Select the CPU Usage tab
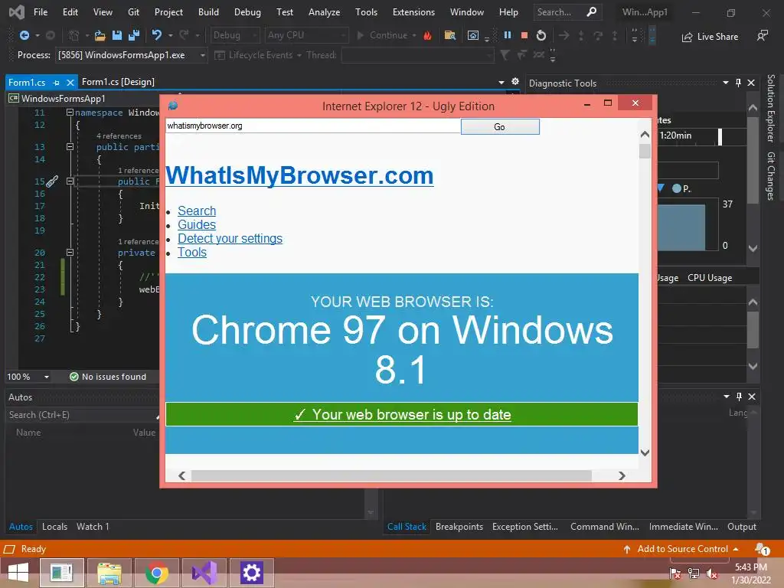The width and height of the screenshot is (784, 588). click(x=710, y=277)
